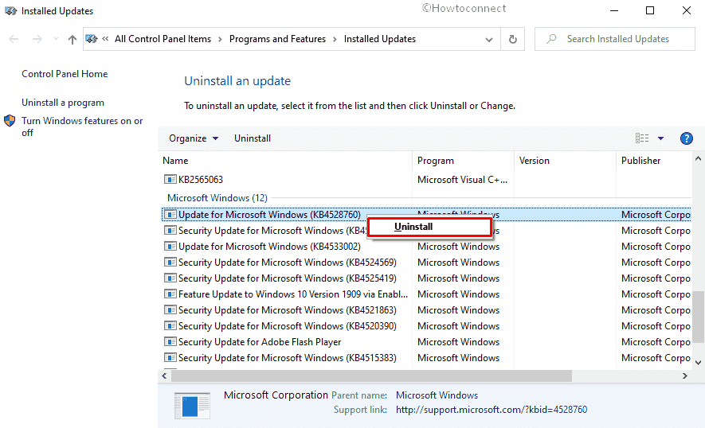The image size is (705, 428).
Task: Click the Back navigation arrow
Action: pos(14,39)
